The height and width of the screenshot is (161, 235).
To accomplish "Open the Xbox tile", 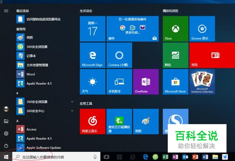I will tap(176, 29).
